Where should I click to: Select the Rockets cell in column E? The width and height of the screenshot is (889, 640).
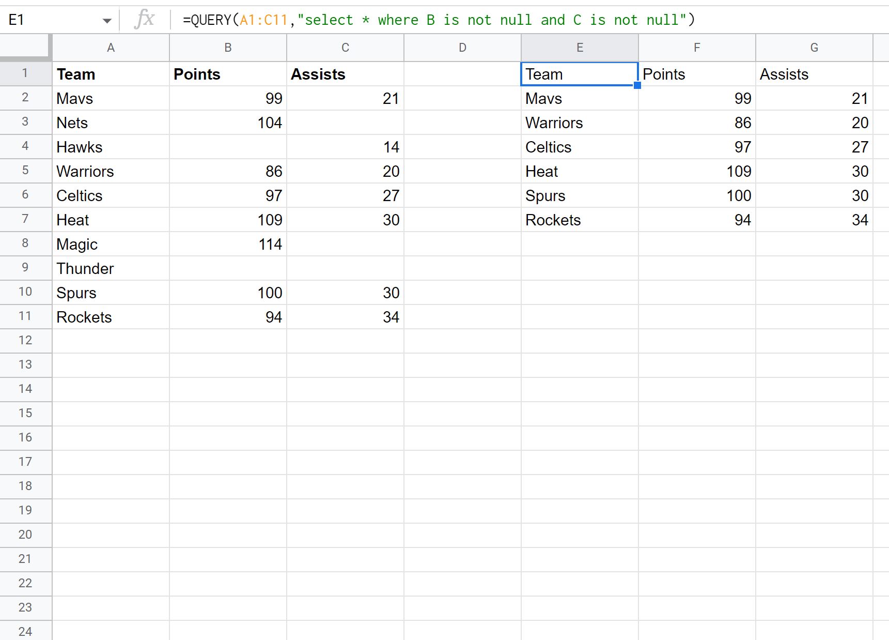click(x=580, y=220)
